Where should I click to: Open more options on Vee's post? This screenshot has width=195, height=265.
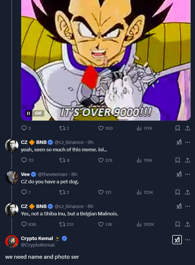[x=187, y=174]
